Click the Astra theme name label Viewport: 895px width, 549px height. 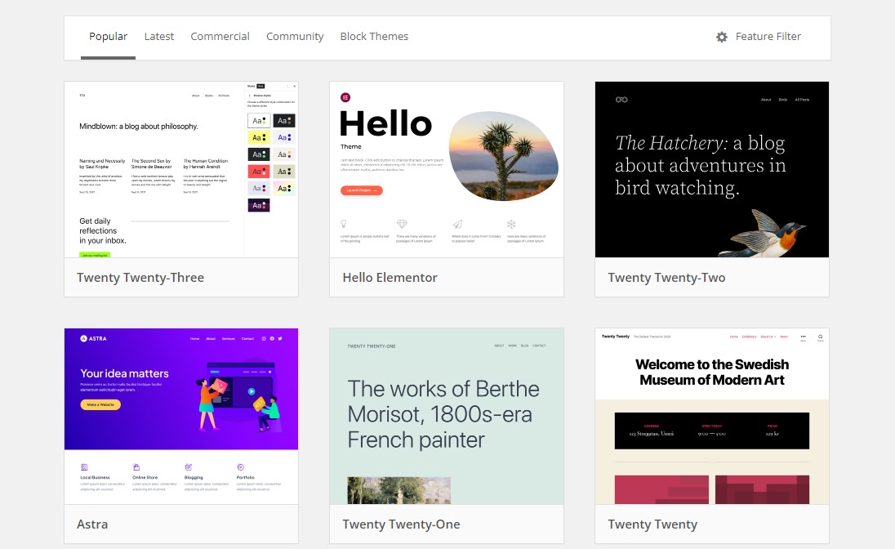pos(92,524)
